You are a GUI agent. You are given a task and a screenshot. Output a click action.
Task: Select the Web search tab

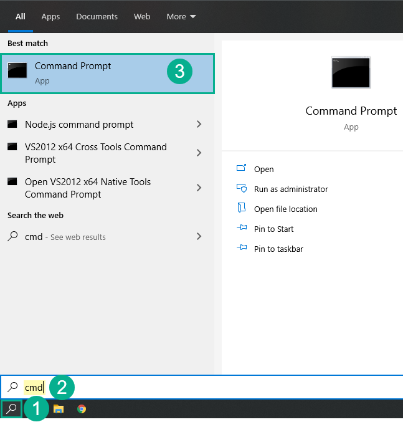pos(142,17)
